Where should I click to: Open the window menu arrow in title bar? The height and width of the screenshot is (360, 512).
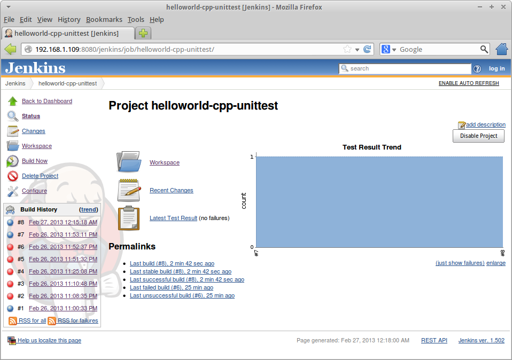point(9,7)
